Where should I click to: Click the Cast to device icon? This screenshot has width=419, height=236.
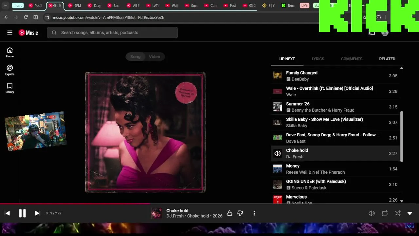(372, 33)
